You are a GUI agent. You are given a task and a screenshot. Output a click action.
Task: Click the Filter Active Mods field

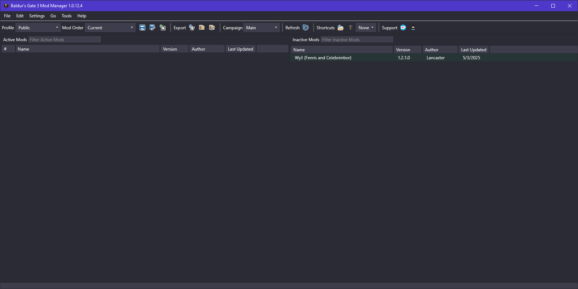tap(65, 39)
